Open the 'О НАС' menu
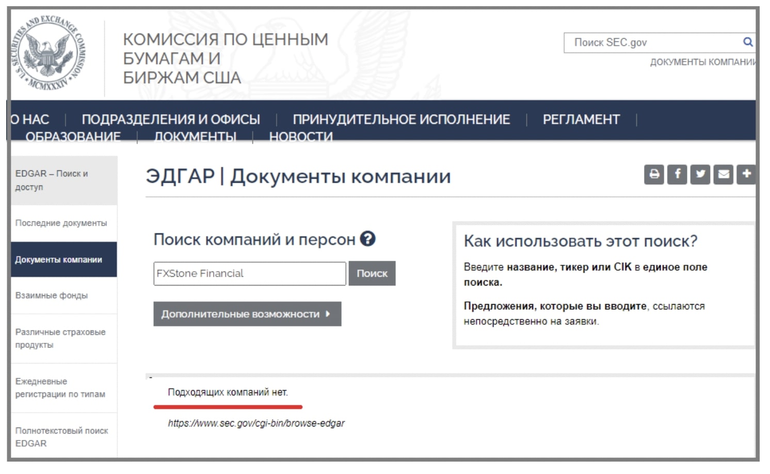 pos(30,119)
